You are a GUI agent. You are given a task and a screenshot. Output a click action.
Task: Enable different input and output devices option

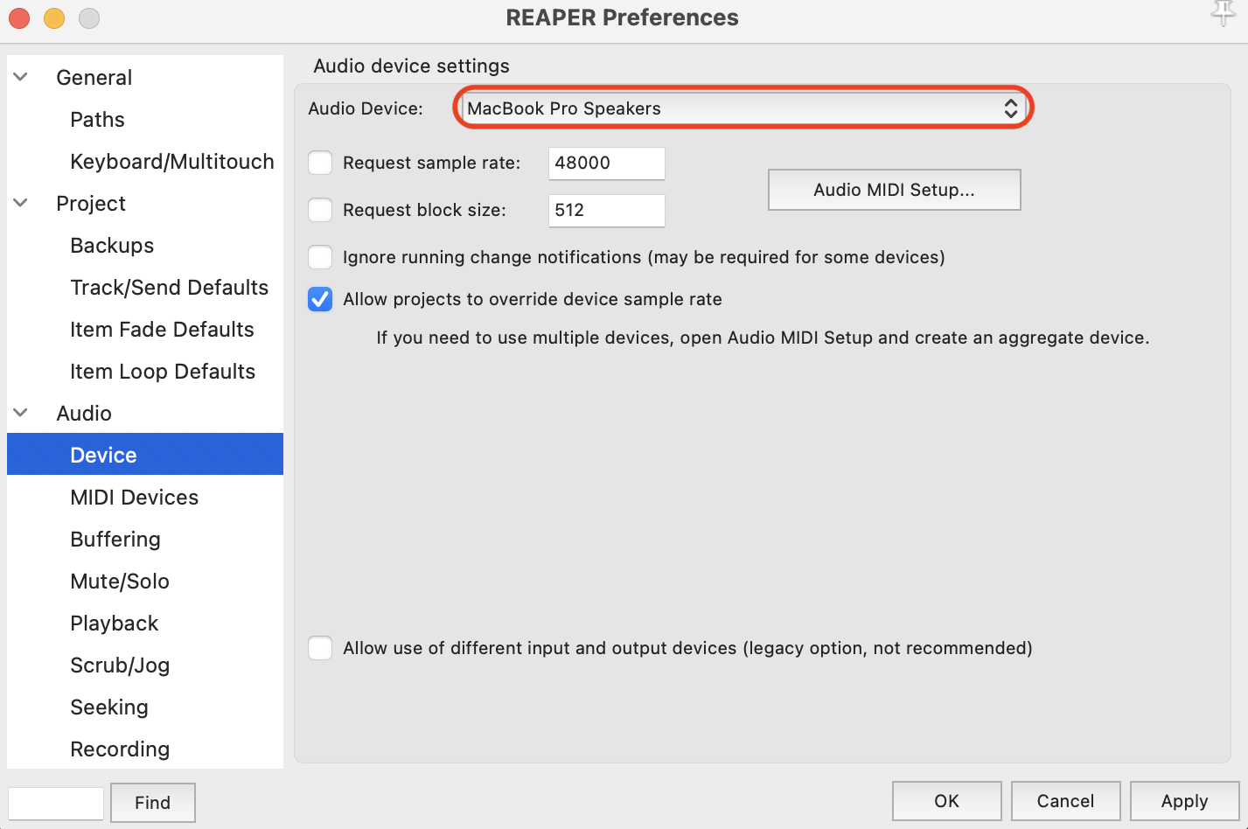[320, 648]
